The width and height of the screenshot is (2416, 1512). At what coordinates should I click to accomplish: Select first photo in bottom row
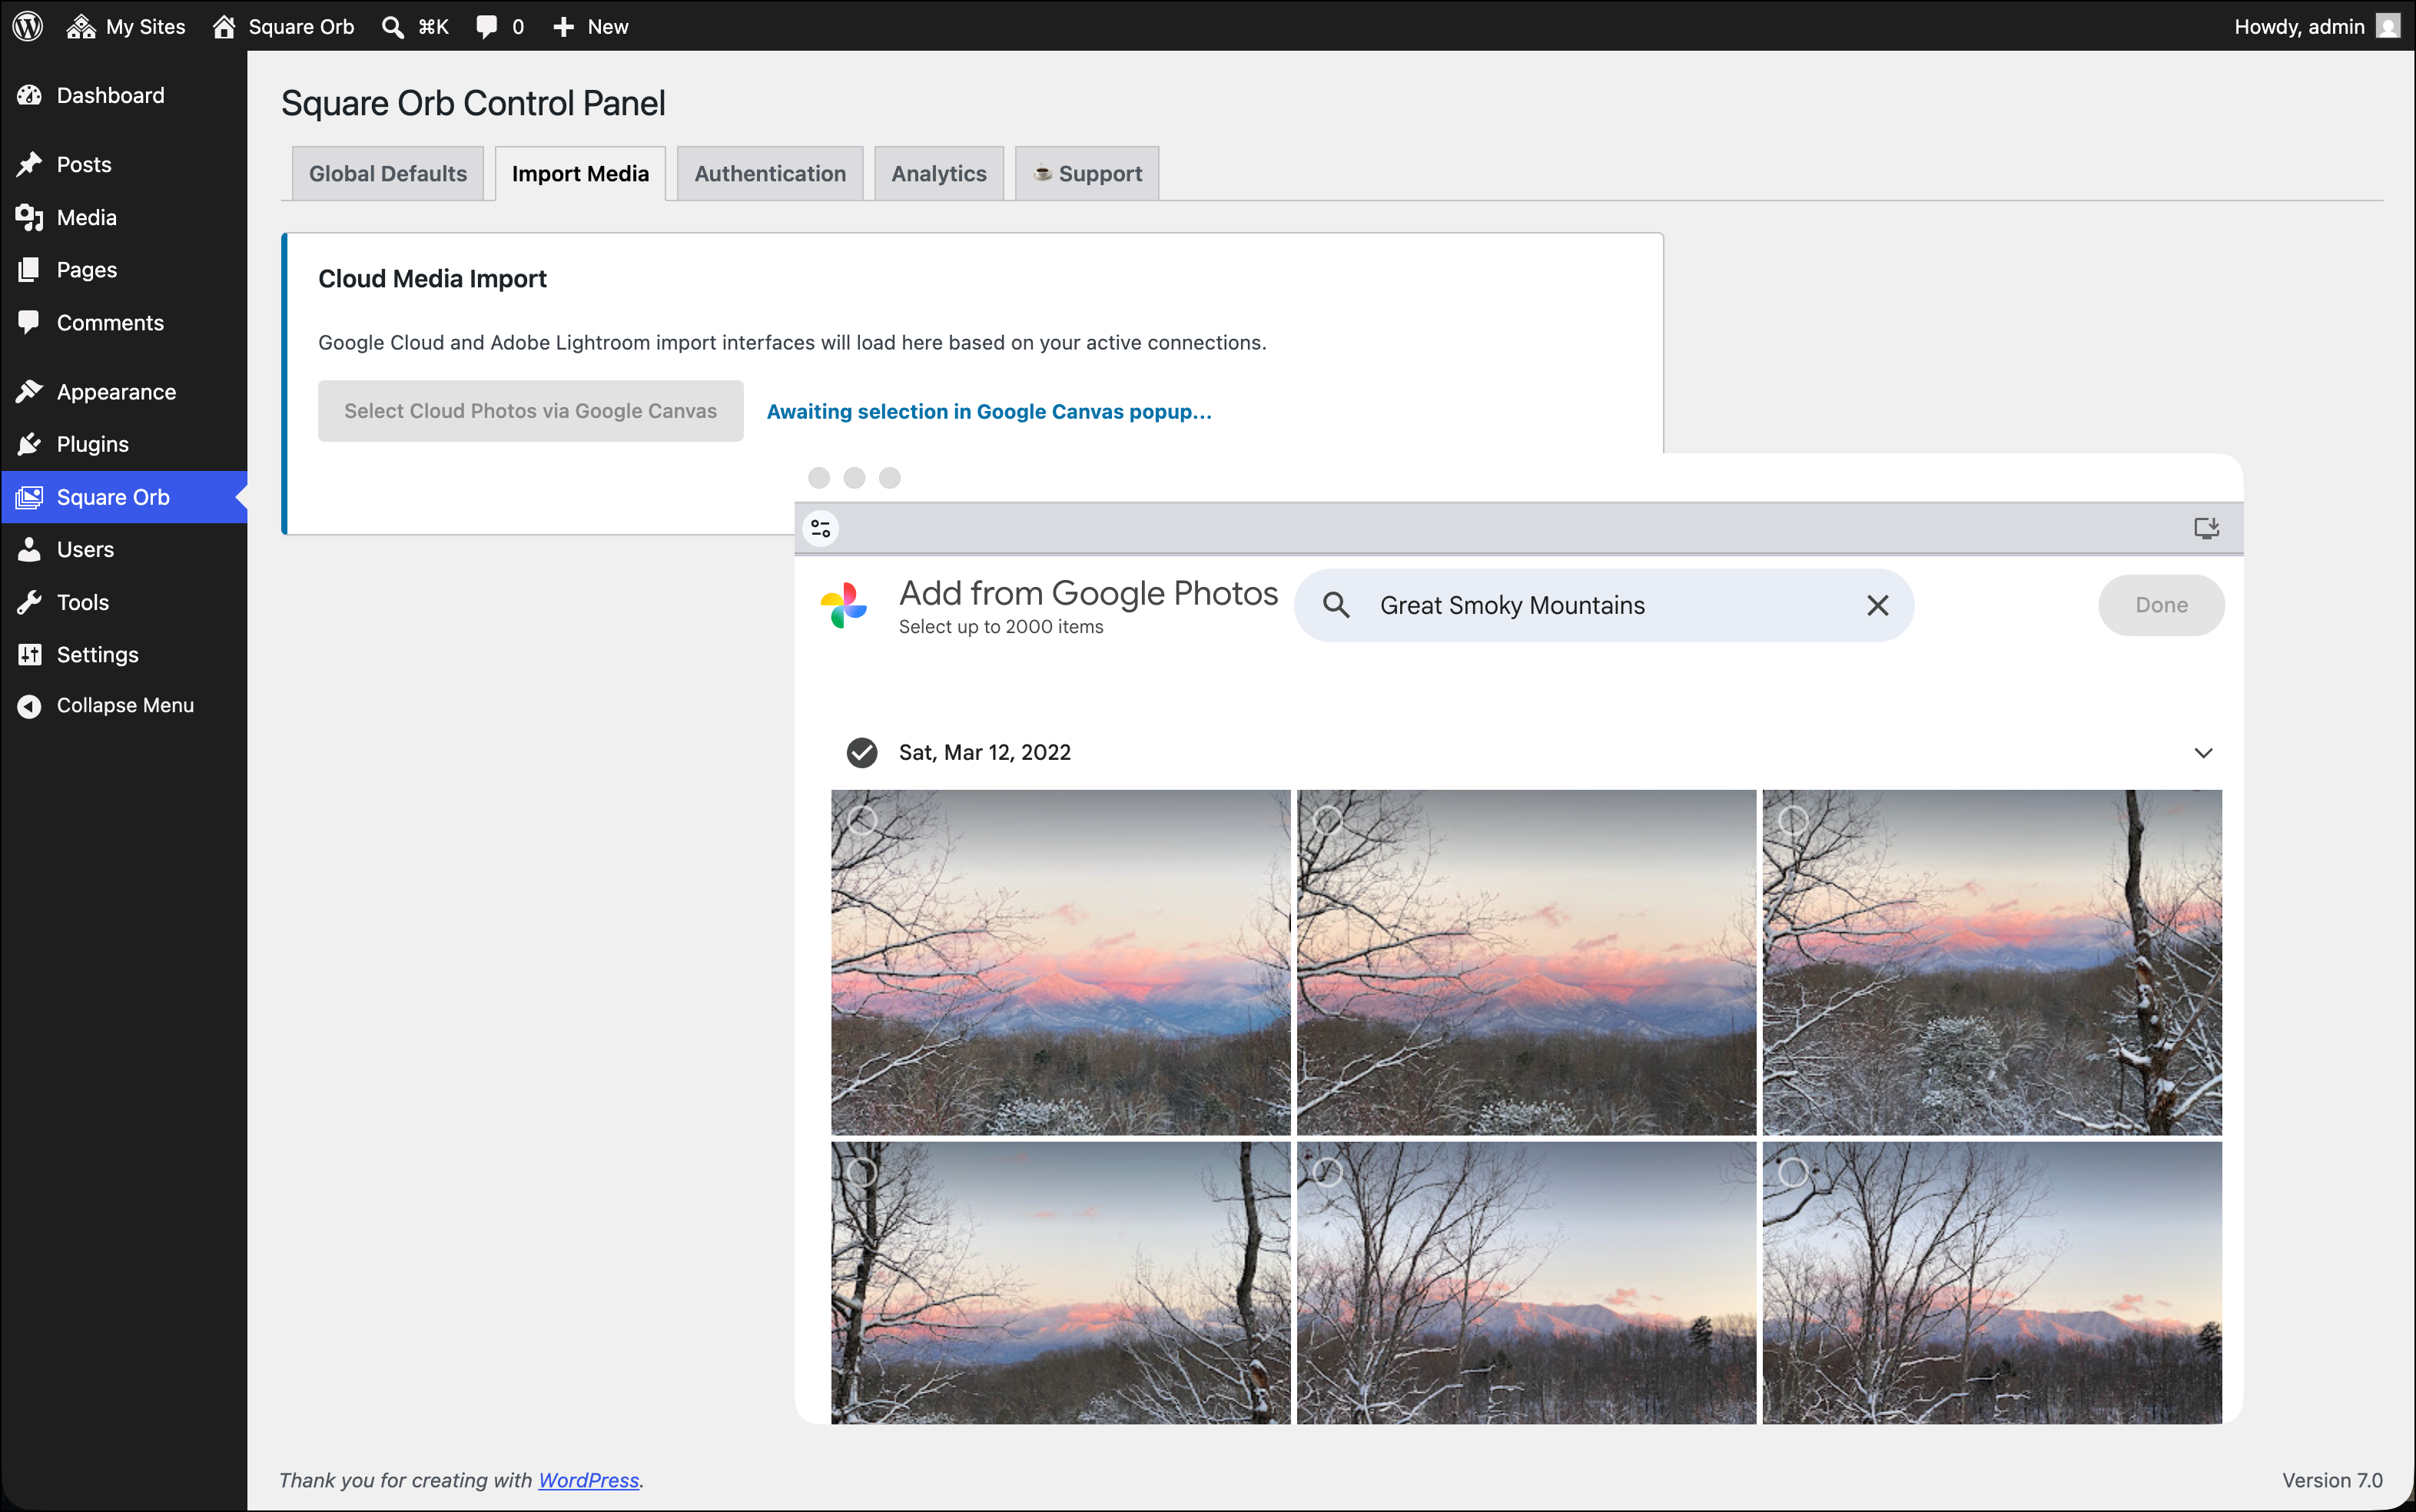click(x=862, y=1172)
